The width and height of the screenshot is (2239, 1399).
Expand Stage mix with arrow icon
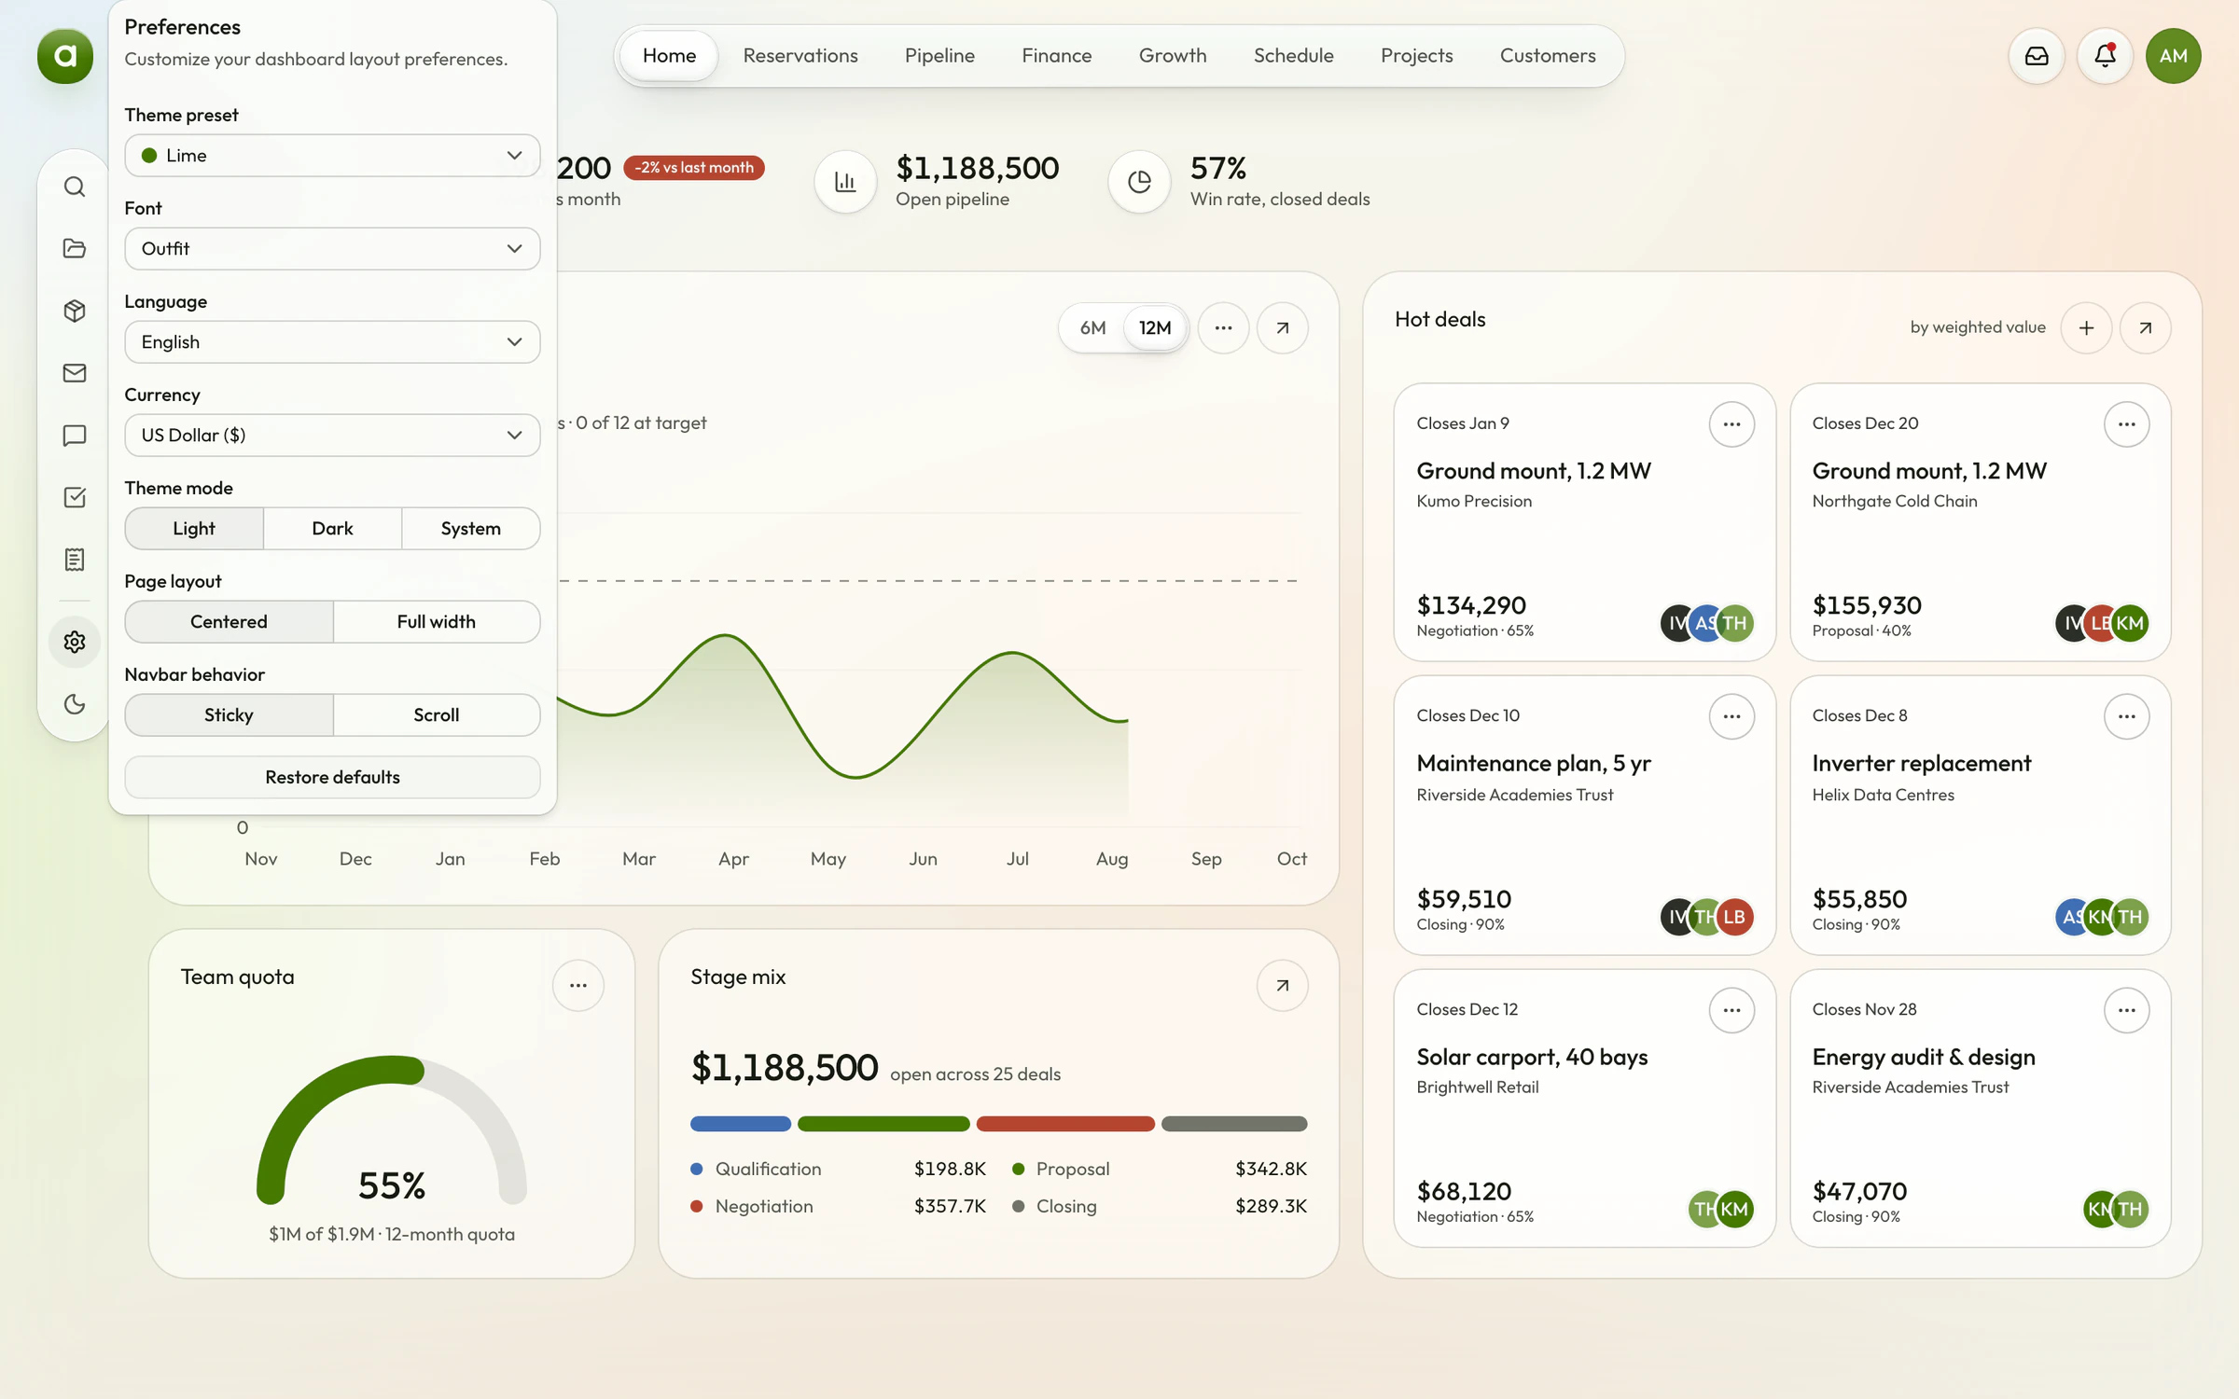coord(1283,986)
